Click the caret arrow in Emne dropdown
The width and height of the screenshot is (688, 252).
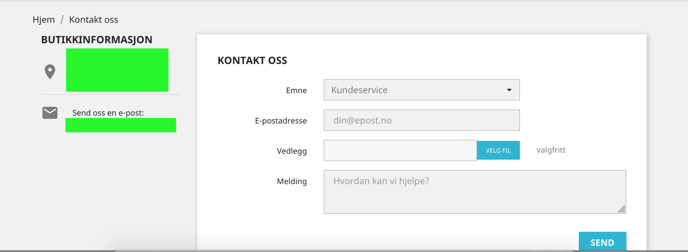click(x=509, y=90)
